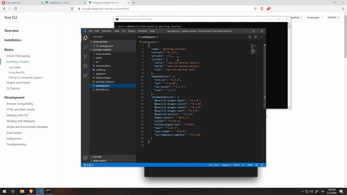
Task: Open the Edit menu in VS Code
Action: [97, 31]
